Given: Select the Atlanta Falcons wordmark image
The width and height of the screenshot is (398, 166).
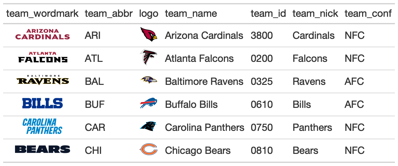Looking at the screenshot, I should pyautogui.click(x=42, y=58).
